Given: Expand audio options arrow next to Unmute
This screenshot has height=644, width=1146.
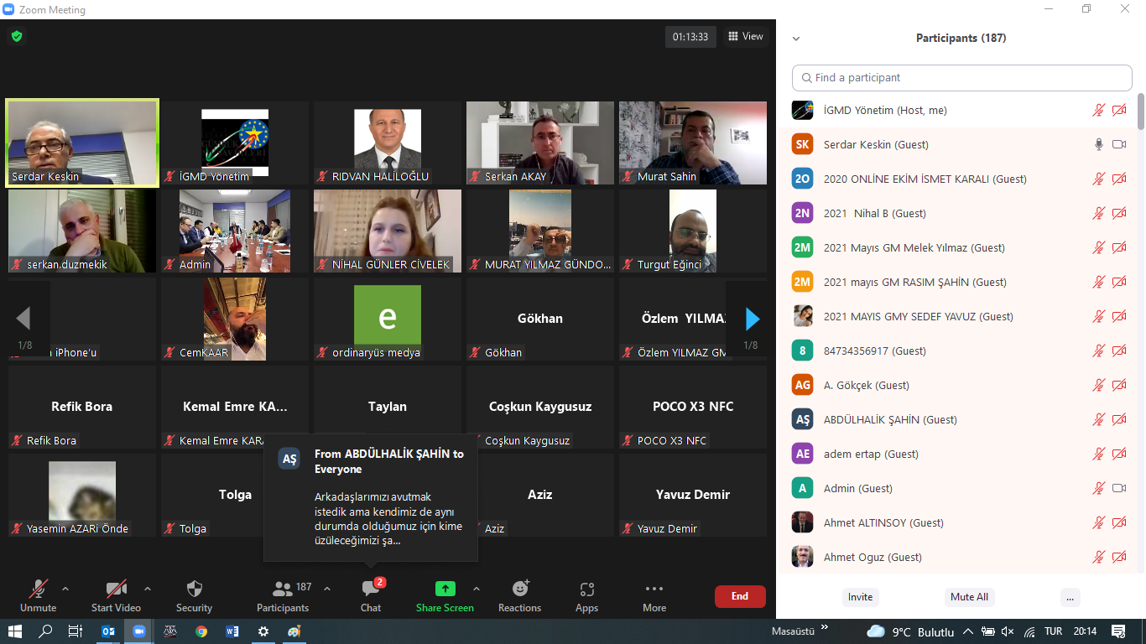Looking at the screenshot, I should click(x=65, y=588).
